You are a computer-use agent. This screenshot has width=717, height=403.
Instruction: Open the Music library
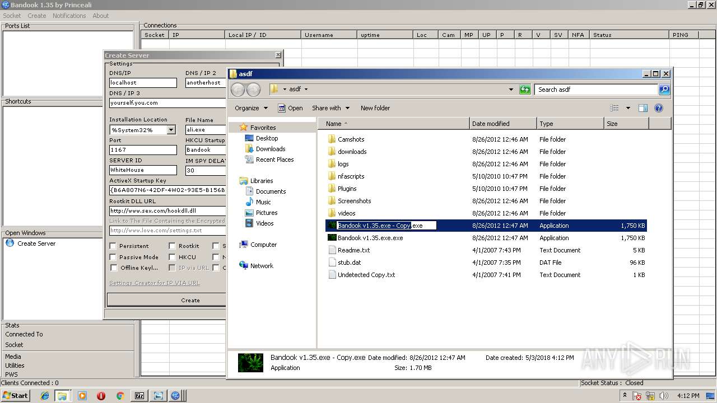click(258, 202)
